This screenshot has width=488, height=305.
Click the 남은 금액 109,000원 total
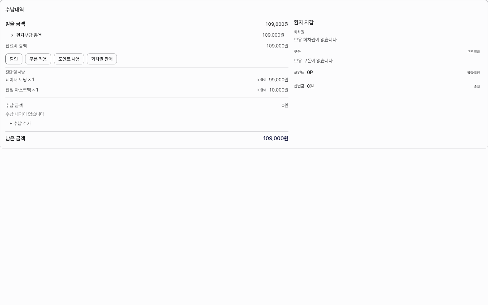click(x=276, y=138)
